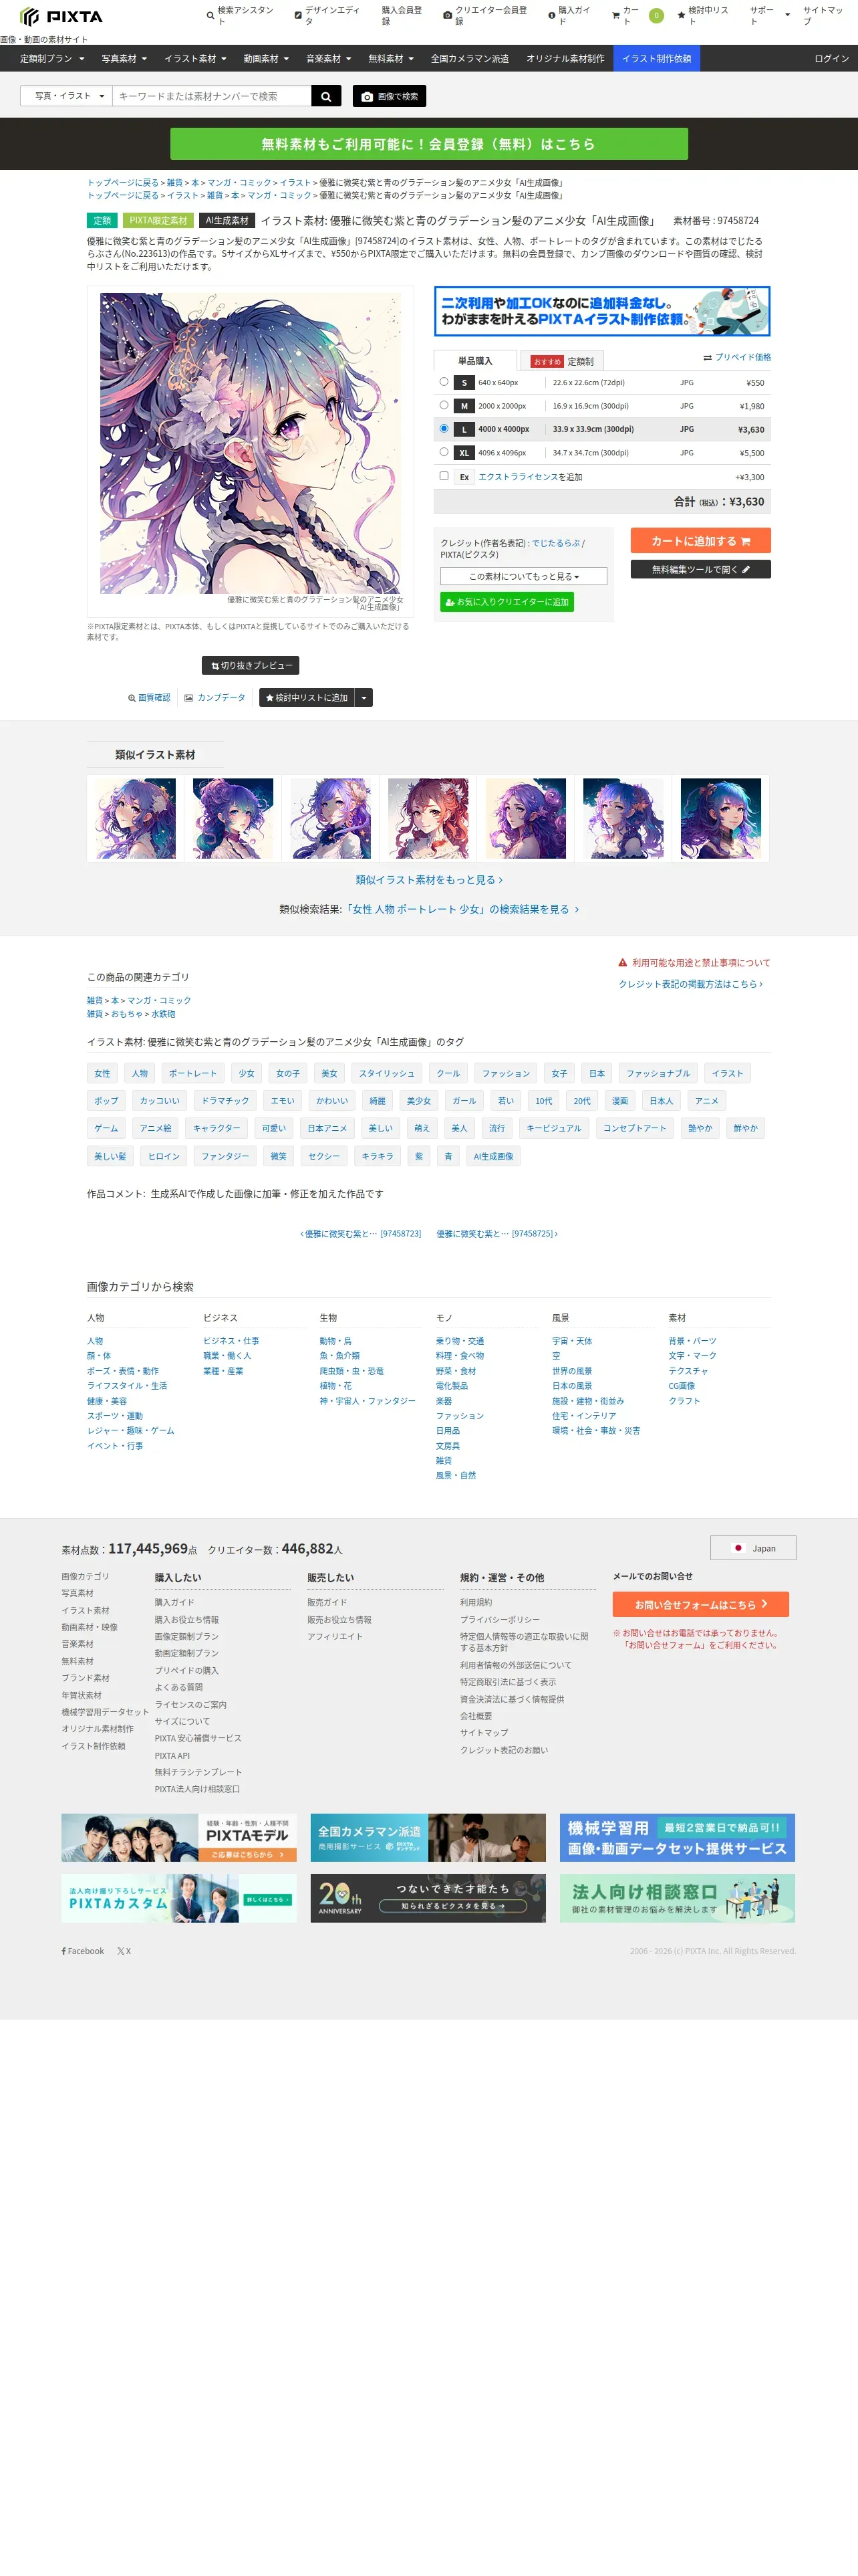Viewport: 858px width, 2576px height.
Task: Open サポート dropdown in header
Action: pos(770,16)
